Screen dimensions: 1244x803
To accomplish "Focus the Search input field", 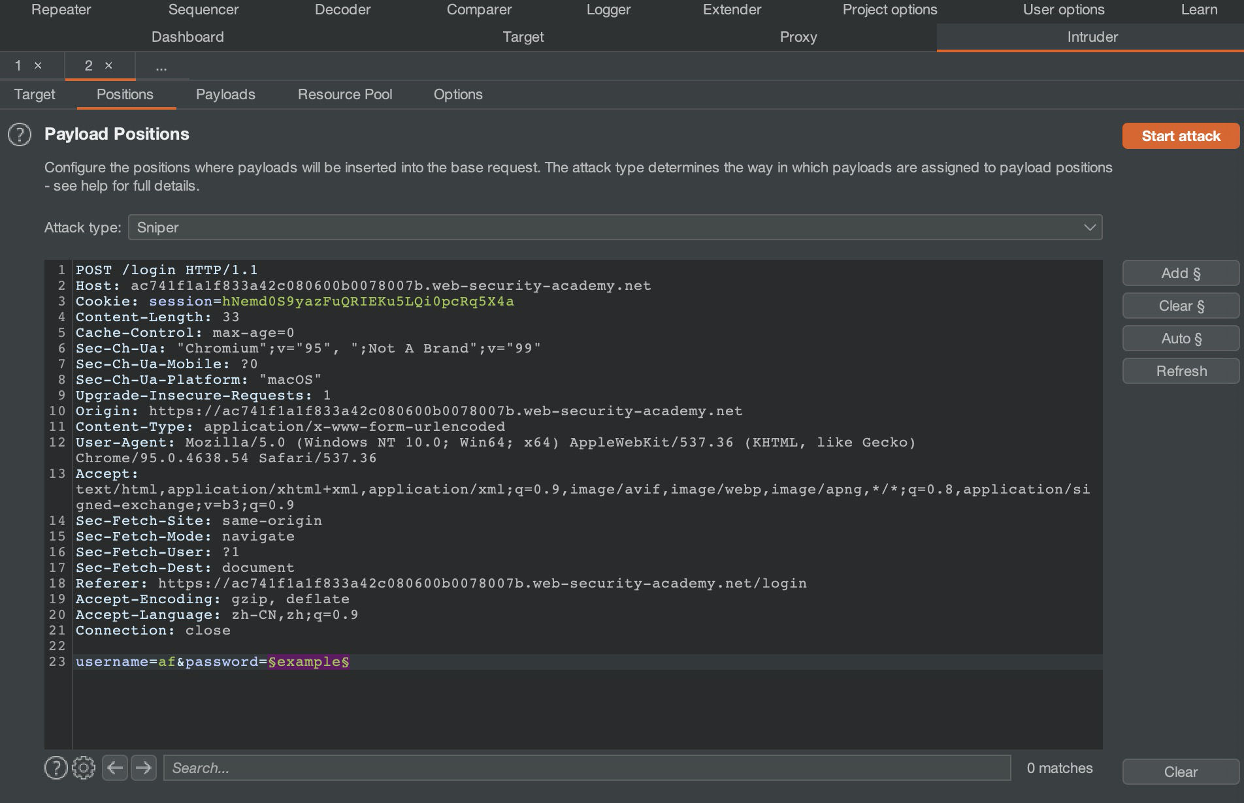I will (587, 768).
